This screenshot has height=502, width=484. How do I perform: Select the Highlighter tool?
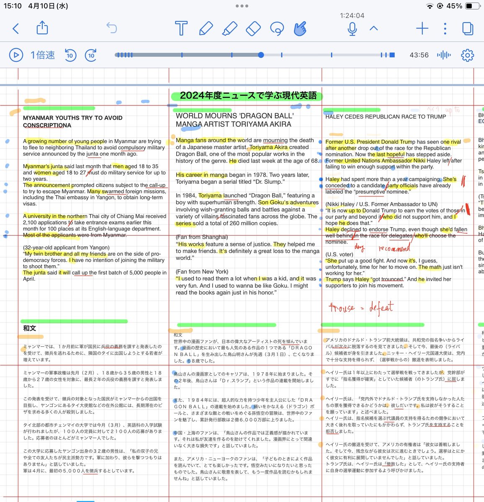229,28
